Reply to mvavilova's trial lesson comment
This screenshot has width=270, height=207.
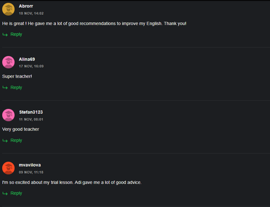pyautogui.click(x=16, y=193)
